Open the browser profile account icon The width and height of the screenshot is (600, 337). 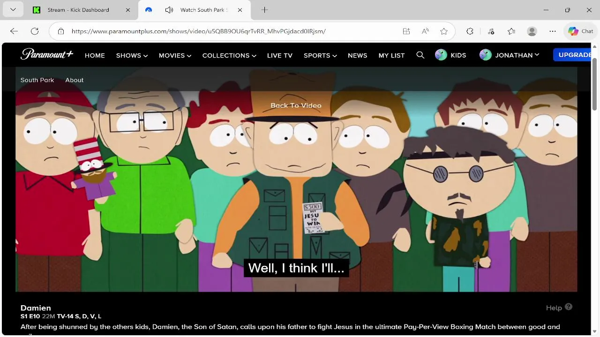(532, 31)
